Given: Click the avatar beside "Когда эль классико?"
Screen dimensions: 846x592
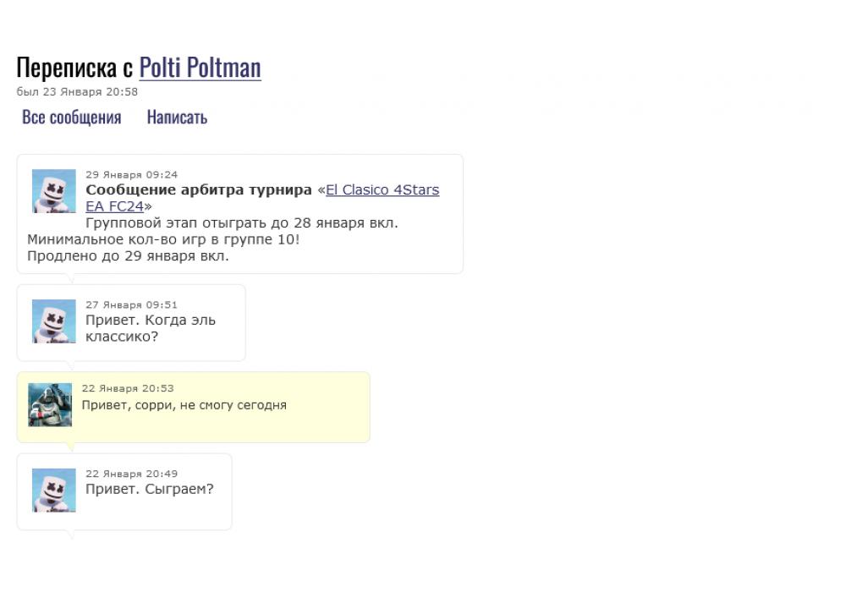Looking at the screenshot, I should (54, 321).
